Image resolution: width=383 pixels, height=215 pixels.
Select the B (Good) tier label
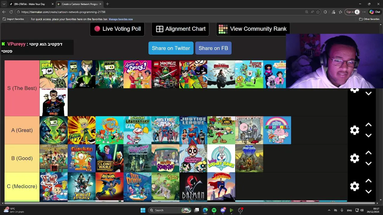[x=22, y=158]
